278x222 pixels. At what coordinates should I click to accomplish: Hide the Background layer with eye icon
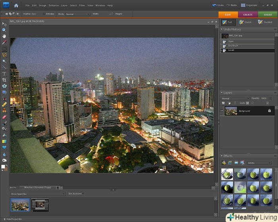click(x=222, y=111)
